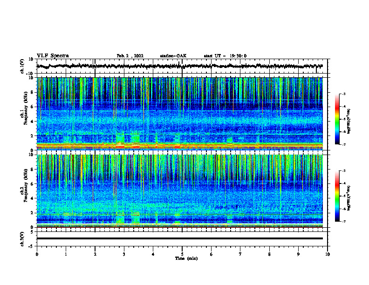Click the "-7" tick on ch.1 colorbar
Screen dimensions: 369x285
click(343, 144)
